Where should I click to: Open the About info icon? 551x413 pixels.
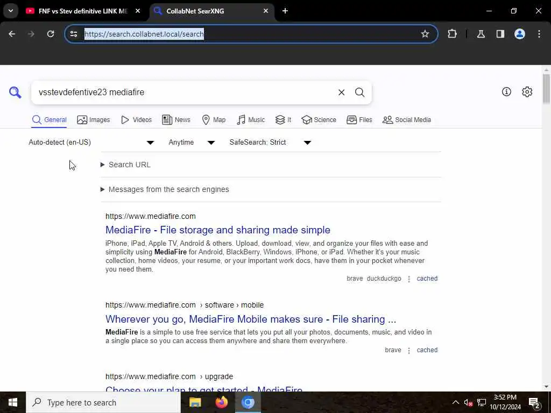tap(506, 91)
